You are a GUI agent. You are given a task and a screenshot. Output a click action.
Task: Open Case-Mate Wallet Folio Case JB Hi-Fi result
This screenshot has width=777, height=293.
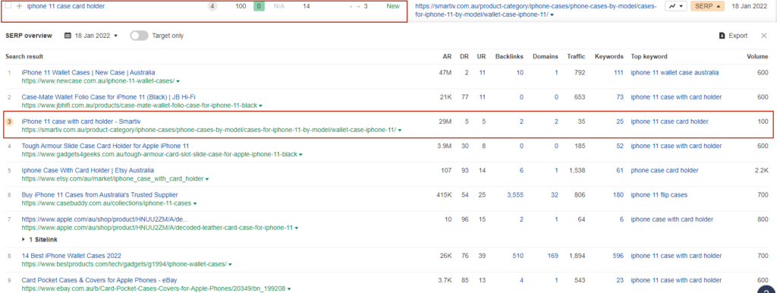109,96
